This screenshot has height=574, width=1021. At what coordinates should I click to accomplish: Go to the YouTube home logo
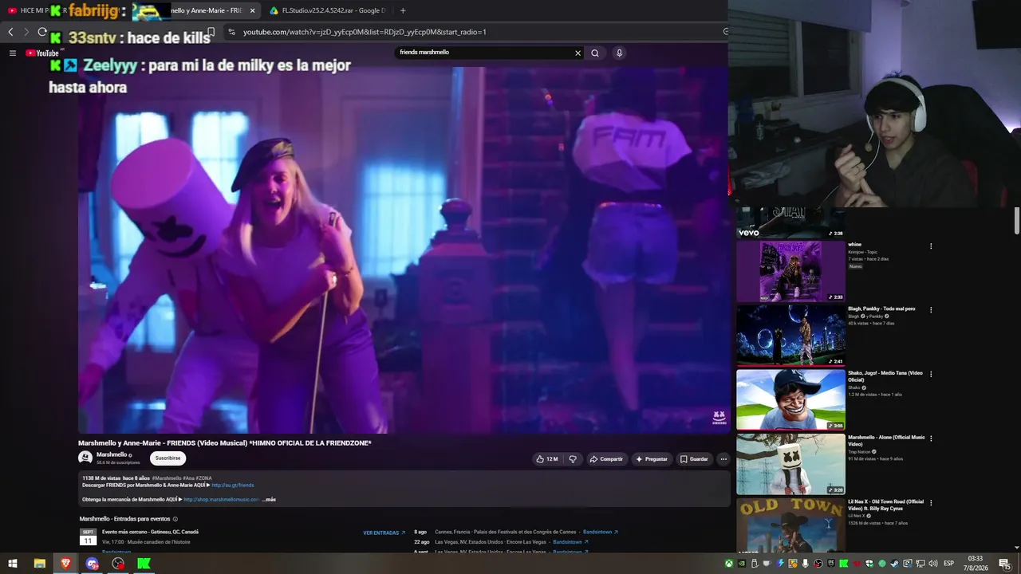coord(42,53)
